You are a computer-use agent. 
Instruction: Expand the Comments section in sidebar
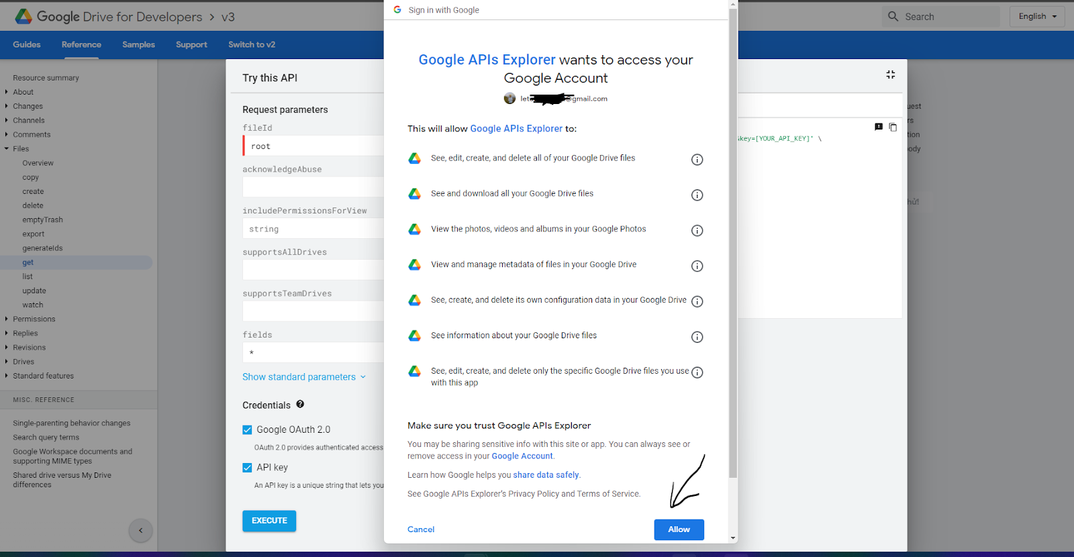click(x=7, y=134)
